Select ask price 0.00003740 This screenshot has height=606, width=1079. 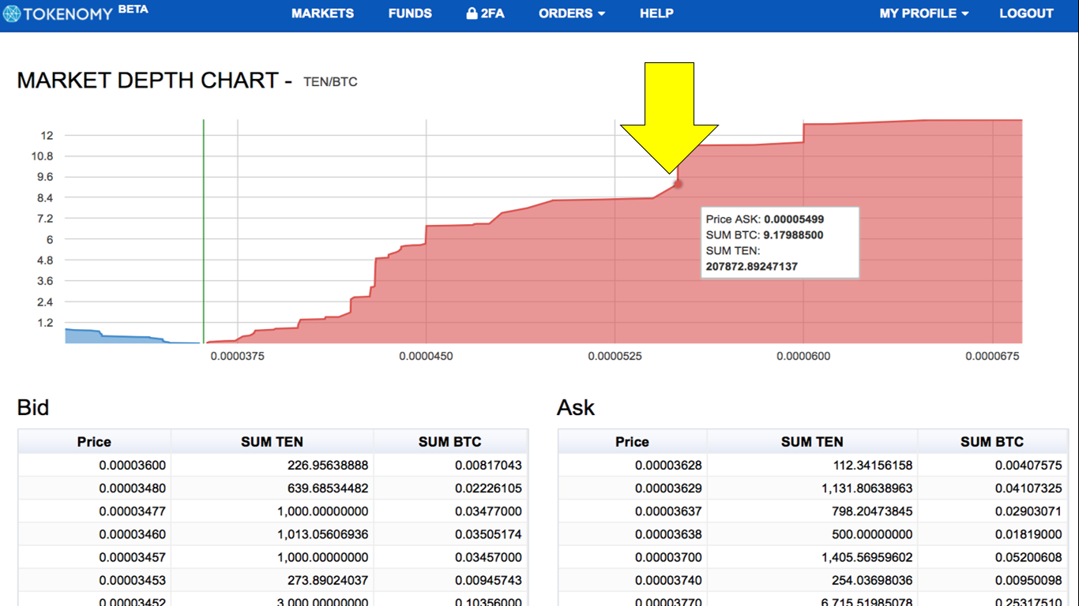click(x=668, y=580)
